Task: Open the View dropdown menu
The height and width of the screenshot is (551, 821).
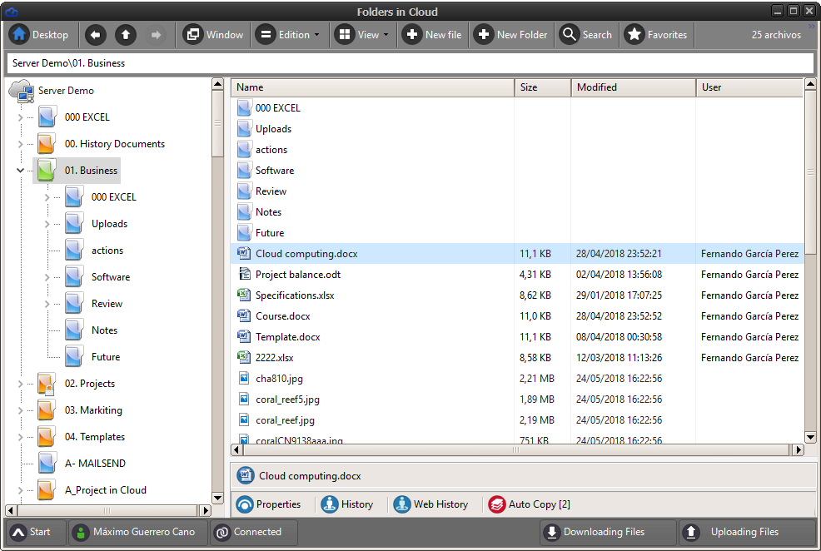Action: [362, 34]
